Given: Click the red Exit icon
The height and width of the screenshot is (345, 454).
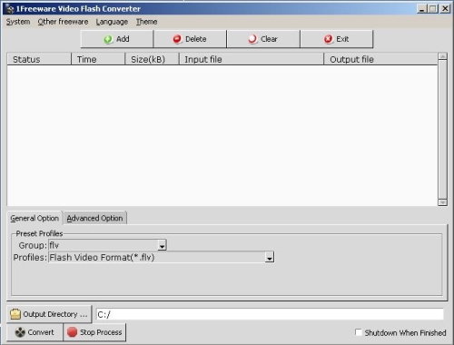Looking at the screenshot, I should (x=328, y=39).
